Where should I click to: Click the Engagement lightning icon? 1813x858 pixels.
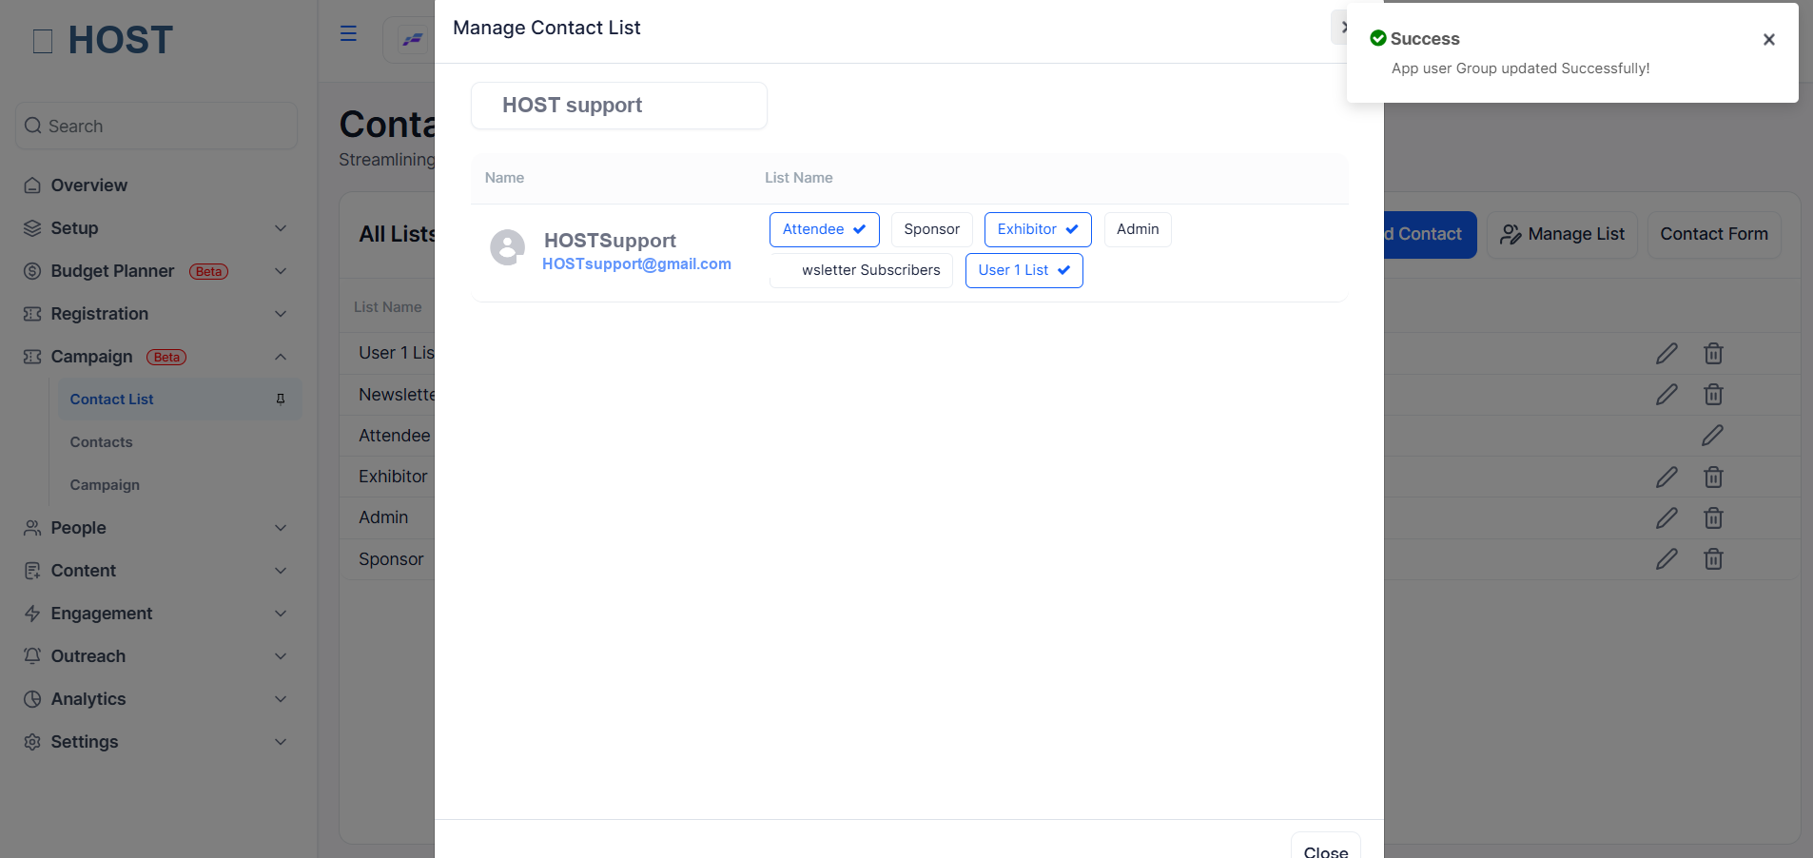point(32,614)
